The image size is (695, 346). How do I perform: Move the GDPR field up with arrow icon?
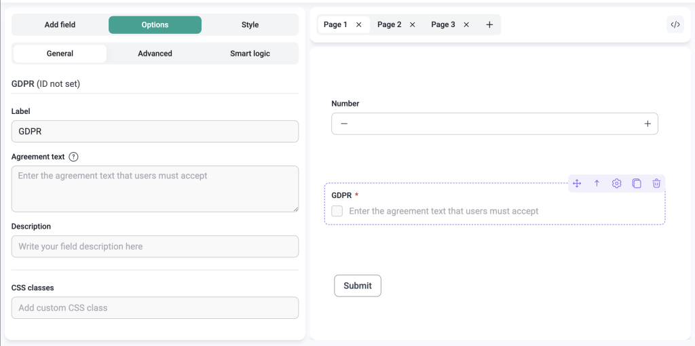click(597, 183)
